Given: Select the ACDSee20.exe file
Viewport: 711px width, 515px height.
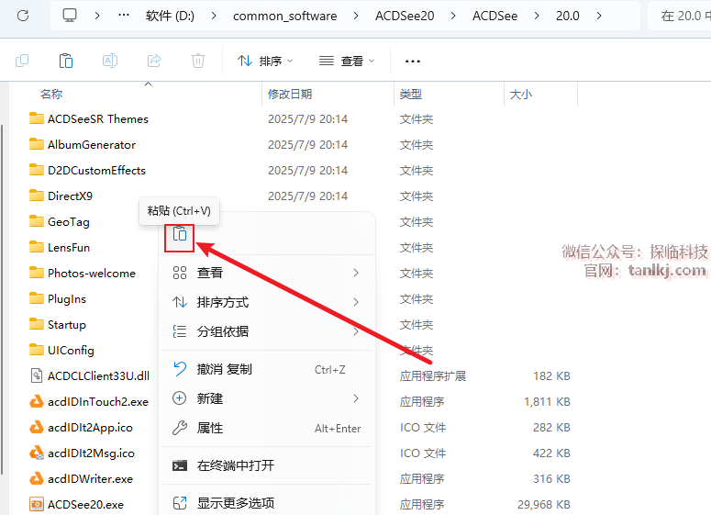Looking at the screenshot, I should [85, 504].
